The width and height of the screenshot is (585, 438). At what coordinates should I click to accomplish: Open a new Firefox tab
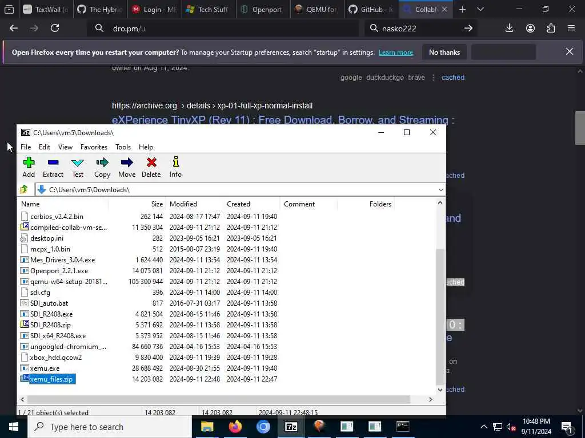[462, 9]
